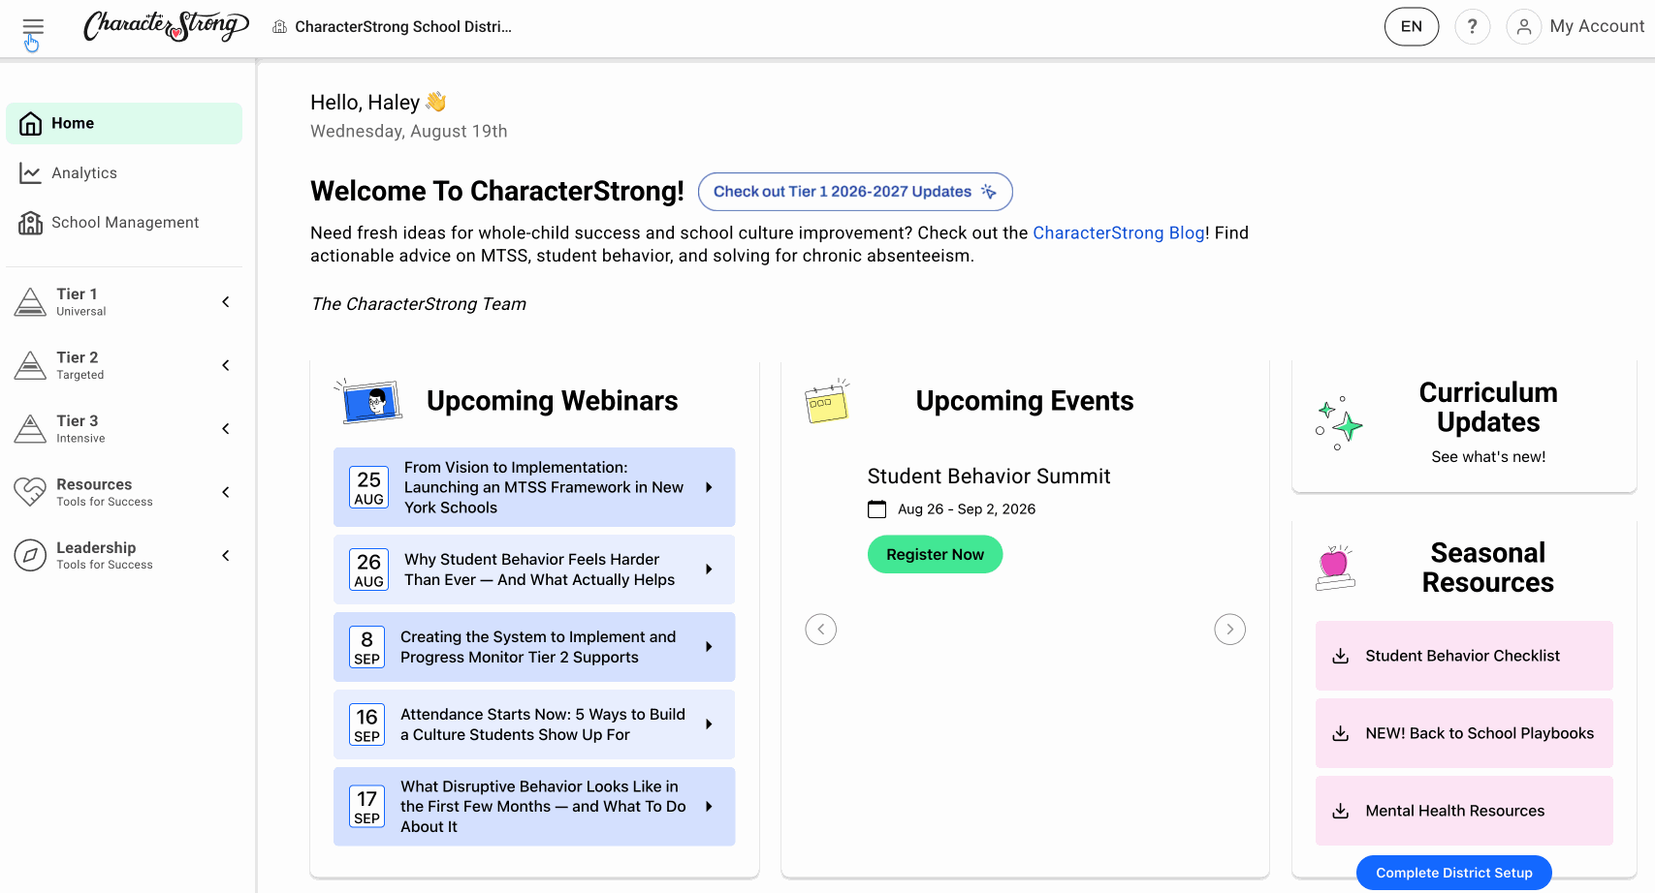The image size is (1655, 893).
Task: Open the help question mark icon
Action: point(1472,26)
